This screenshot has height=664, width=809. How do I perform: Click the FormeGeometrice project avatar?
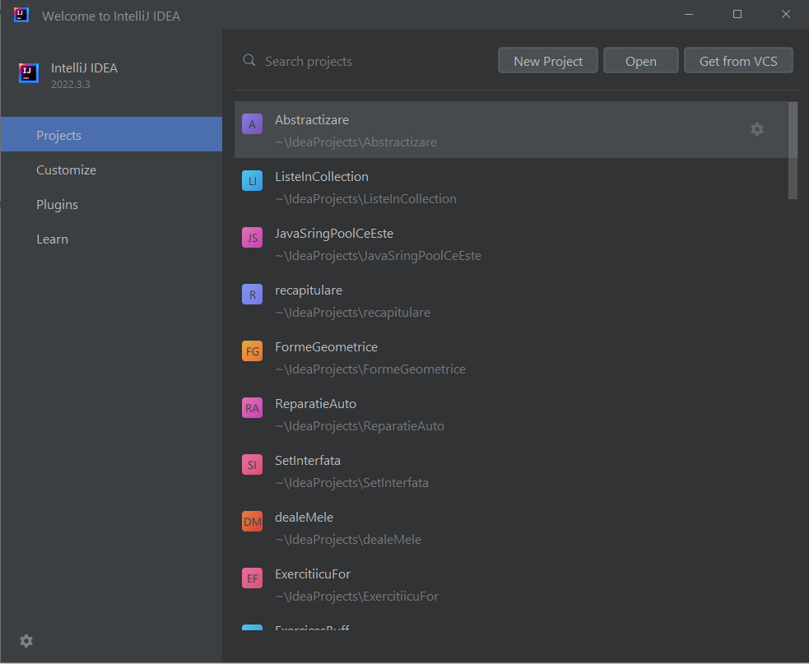coord(252,351)
